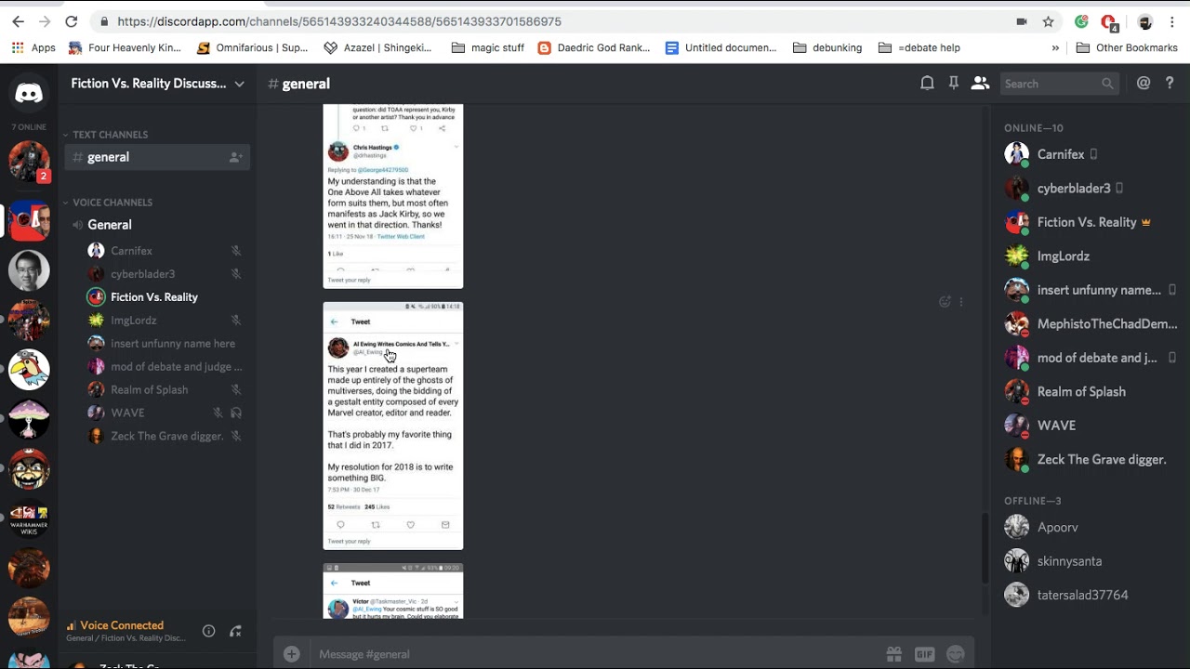
Task: Open tatersalad37764 offline member
Action: point(1091,596)
